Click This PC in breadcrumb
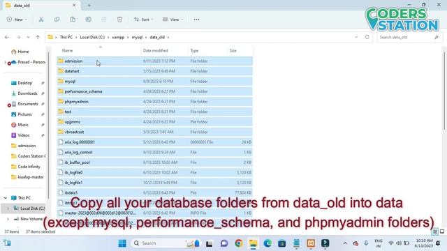Screen dimensions: 447x251 click(x=66, y=37)
